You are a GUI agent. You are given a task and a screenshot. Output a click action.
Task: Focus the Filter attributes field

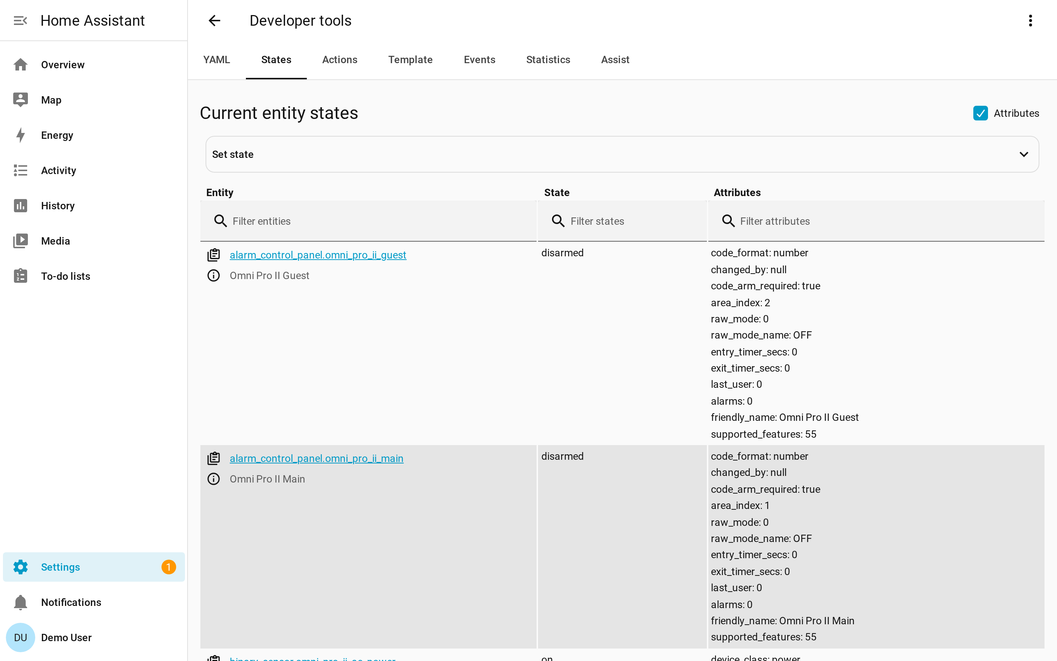(x=876, y=221)
